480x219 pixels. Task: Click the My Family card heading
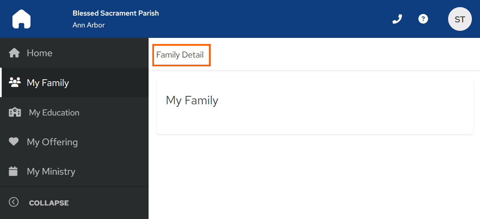coord(192,101)
